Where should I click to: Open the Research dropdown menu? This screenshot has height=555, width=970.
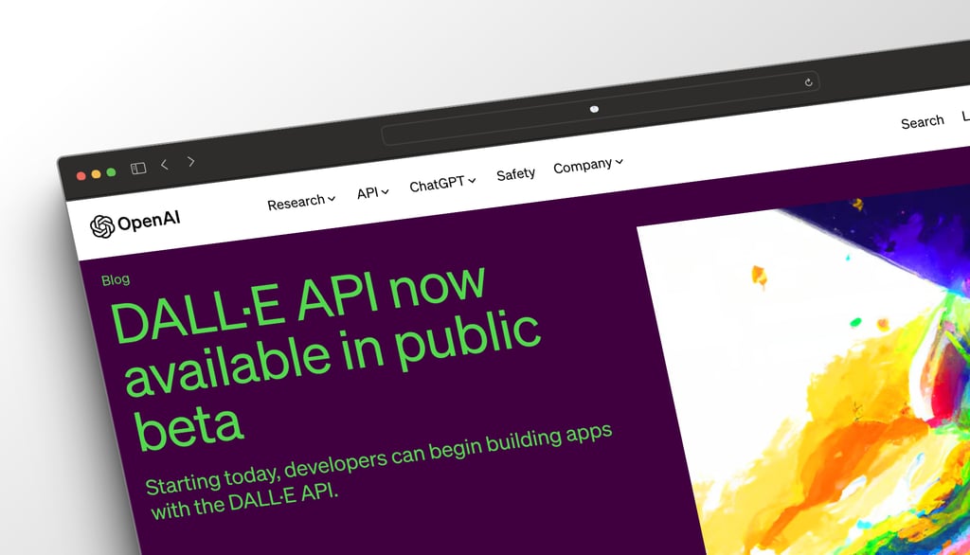[x=301, y=202]
